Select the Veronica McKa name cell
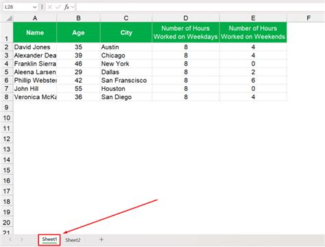Screen dimensions: 325x247 pyautogui.click(x=35, y=97)
